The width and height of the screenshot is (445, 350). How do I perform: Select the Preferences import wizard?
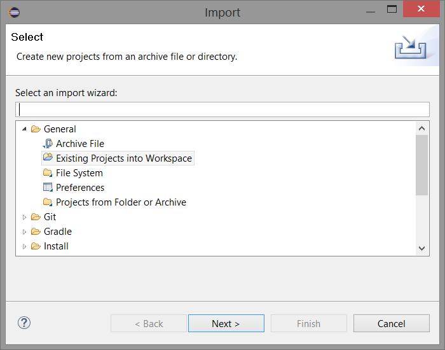pos(80,188)
